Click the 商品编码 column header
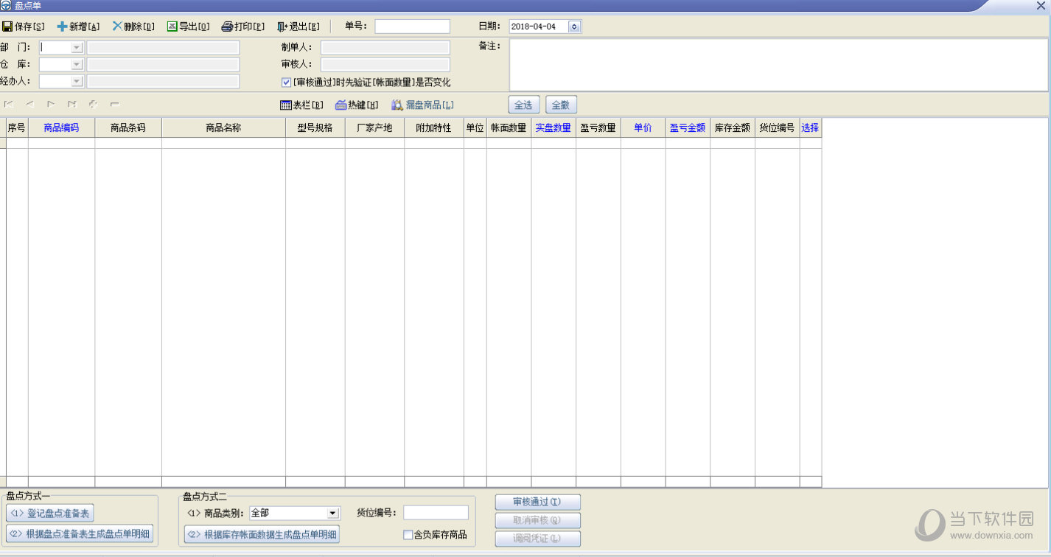This screenshot has height=557, width=1051. (x=61, y=127)
